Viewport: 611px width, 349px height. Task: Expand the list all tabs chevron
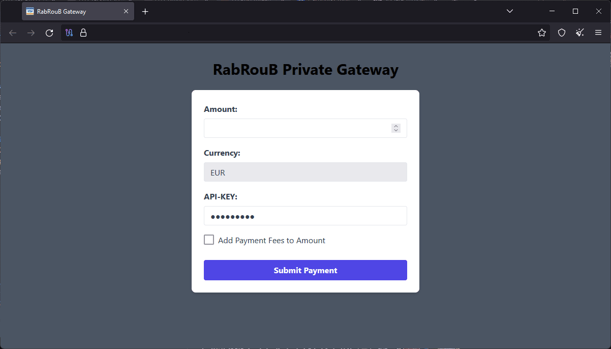pos(510,11)
